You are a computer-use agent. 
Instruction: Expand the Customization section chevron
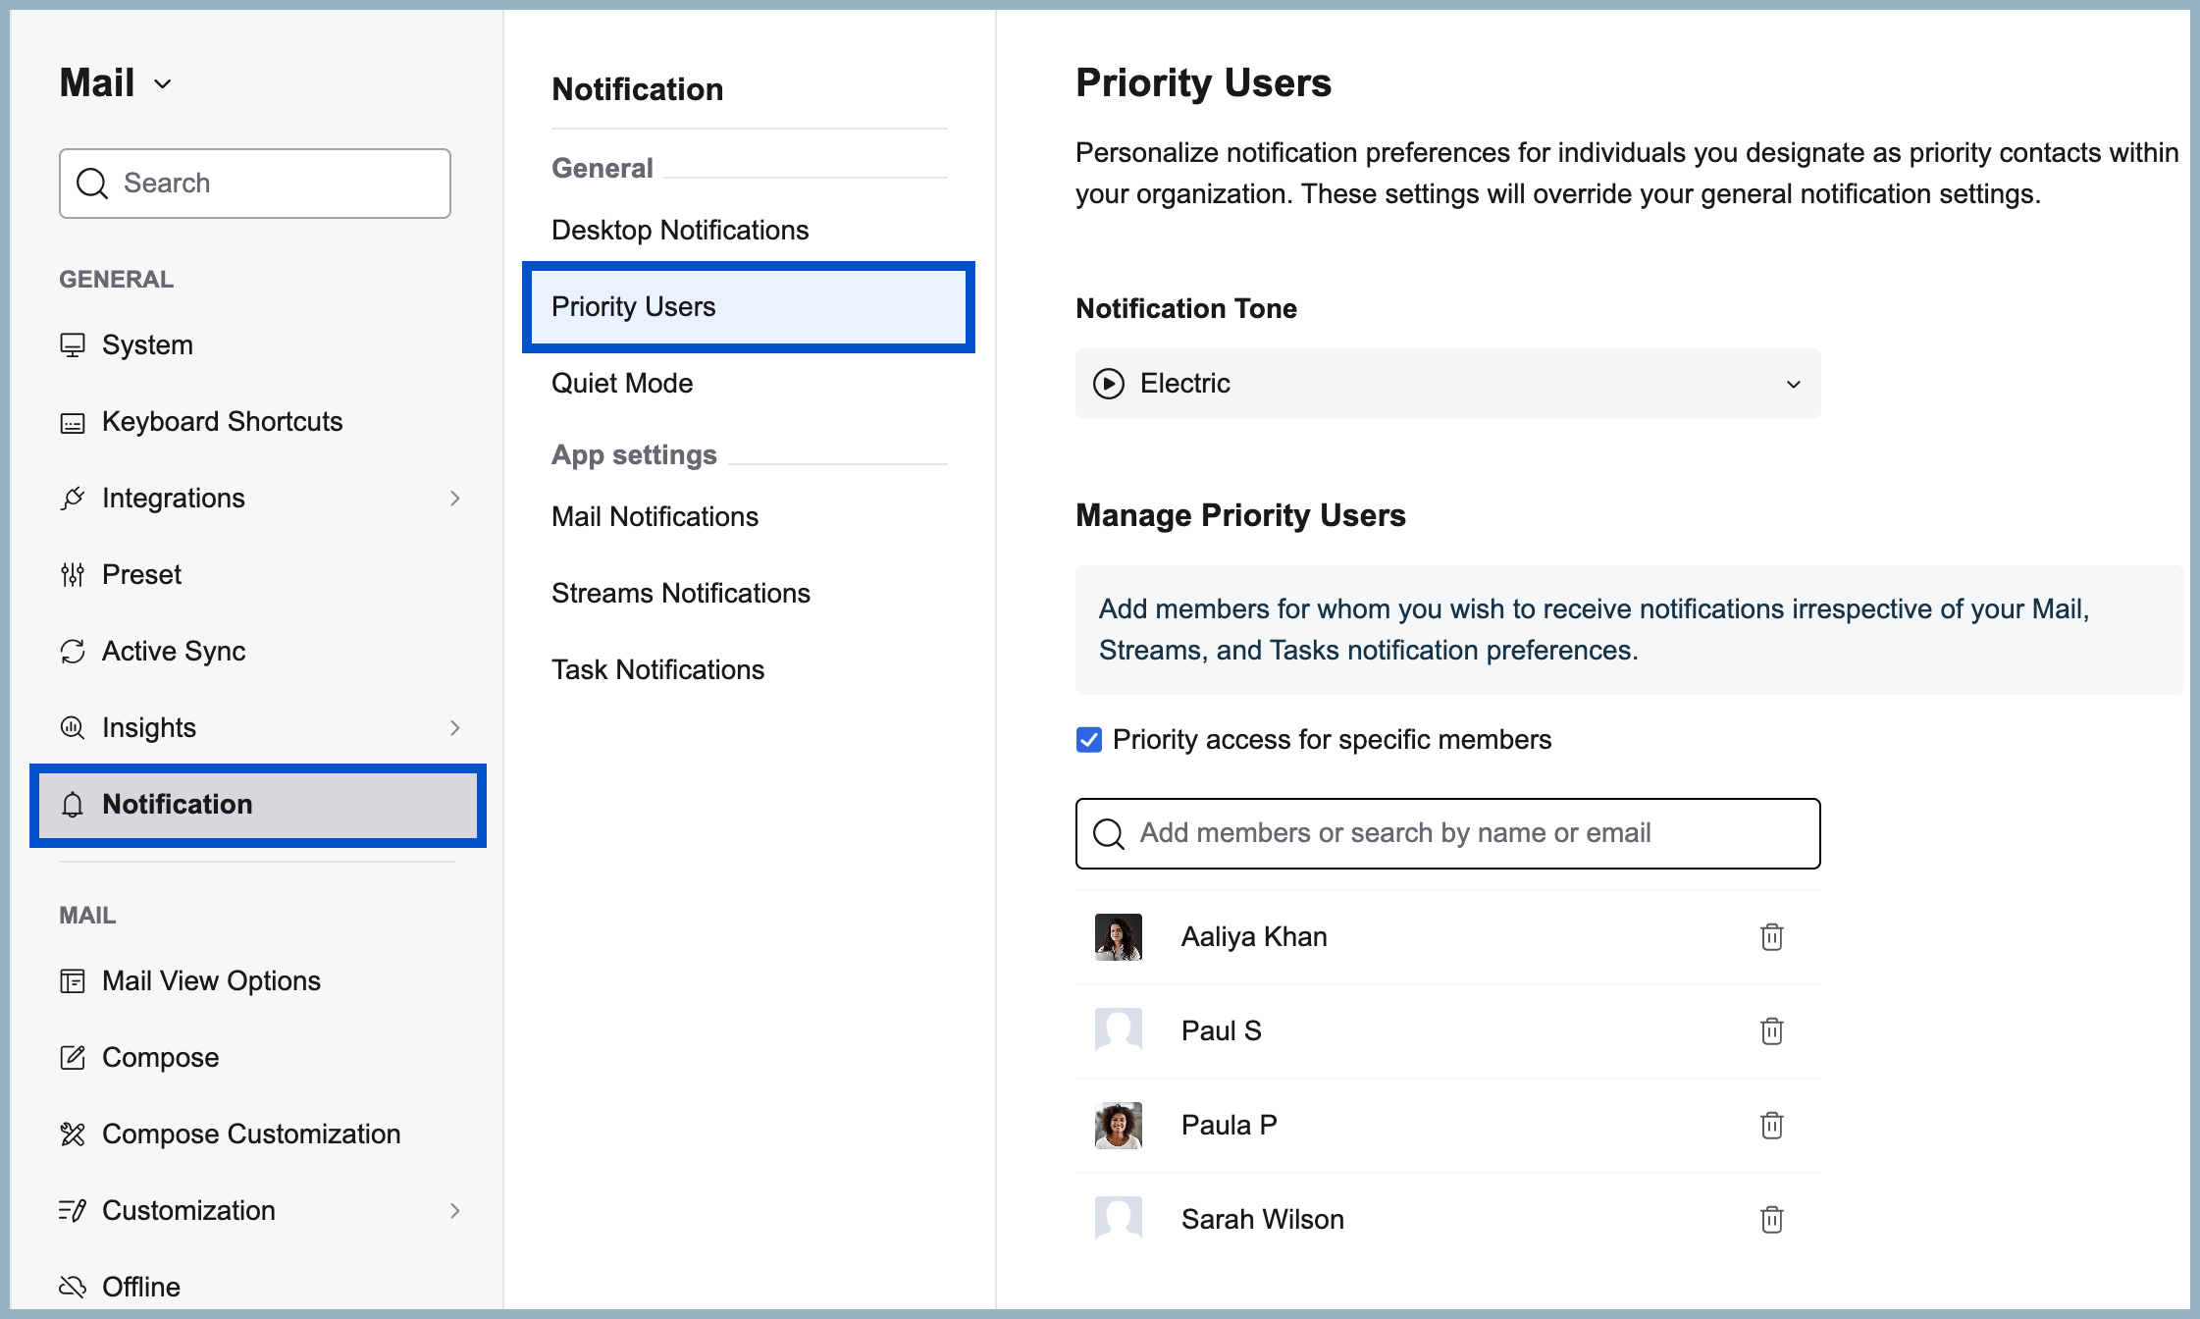pyautogui.click(x=455, y=1210)
